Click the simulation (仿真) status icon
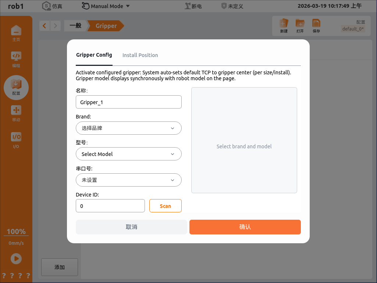This screenshot has width=377, height=283. pos(46,6)
